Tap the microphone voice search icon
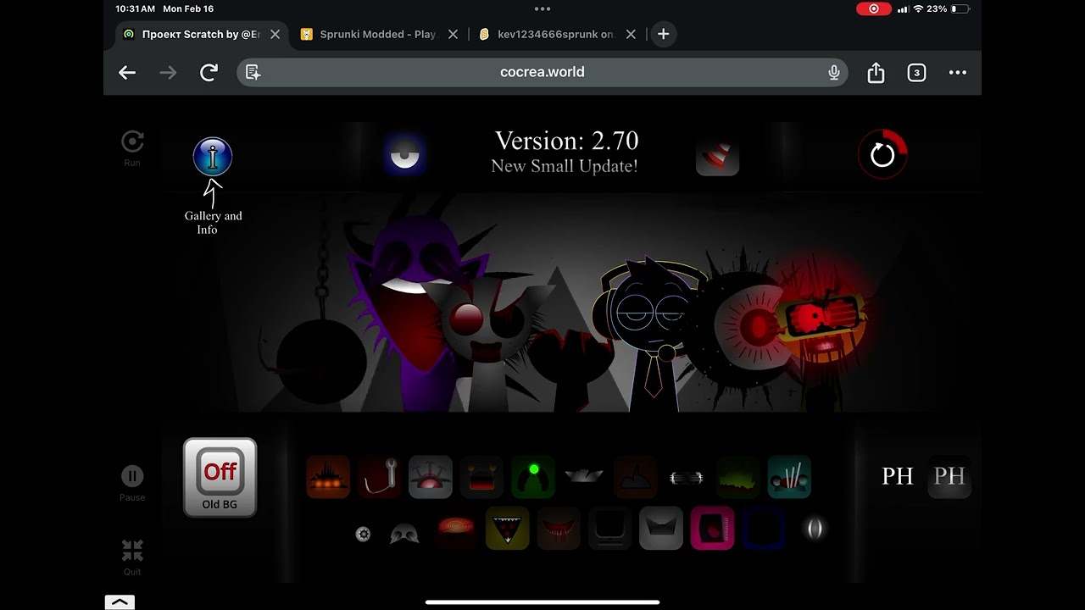The image size is (1085, 610). 834,73
